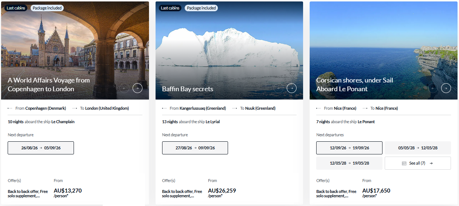Choose the 05/05/28 to 12/05/28 departure
The width and height of the screenshot is (459, 206).
click(418, 148)
